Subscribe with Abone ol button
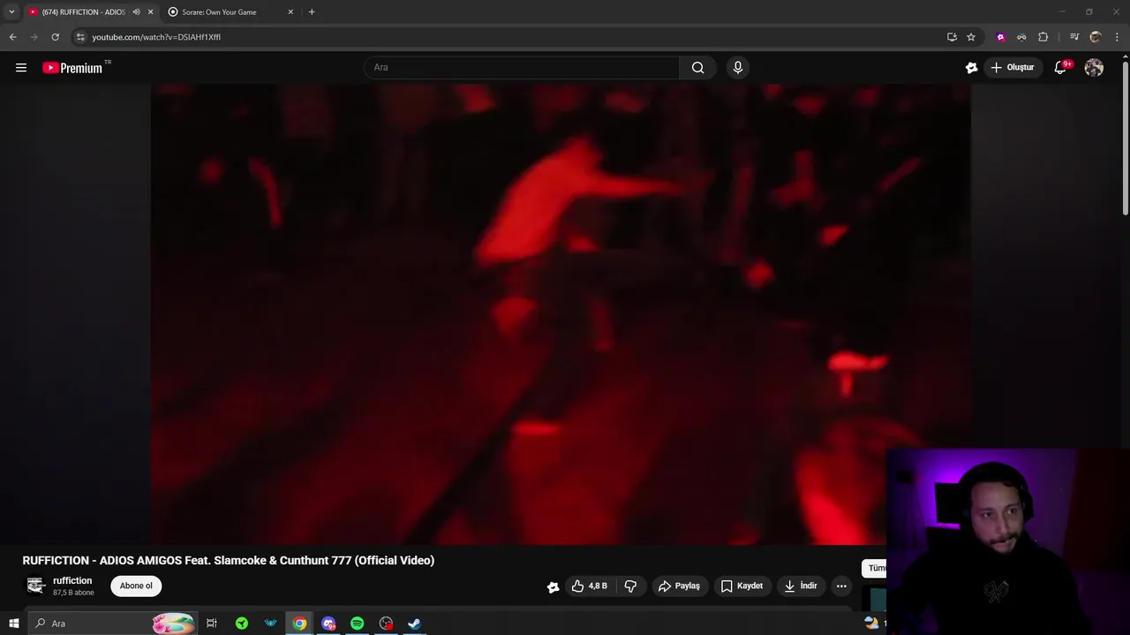Screen dimensions: 1130x635 (x=136, y=586)
